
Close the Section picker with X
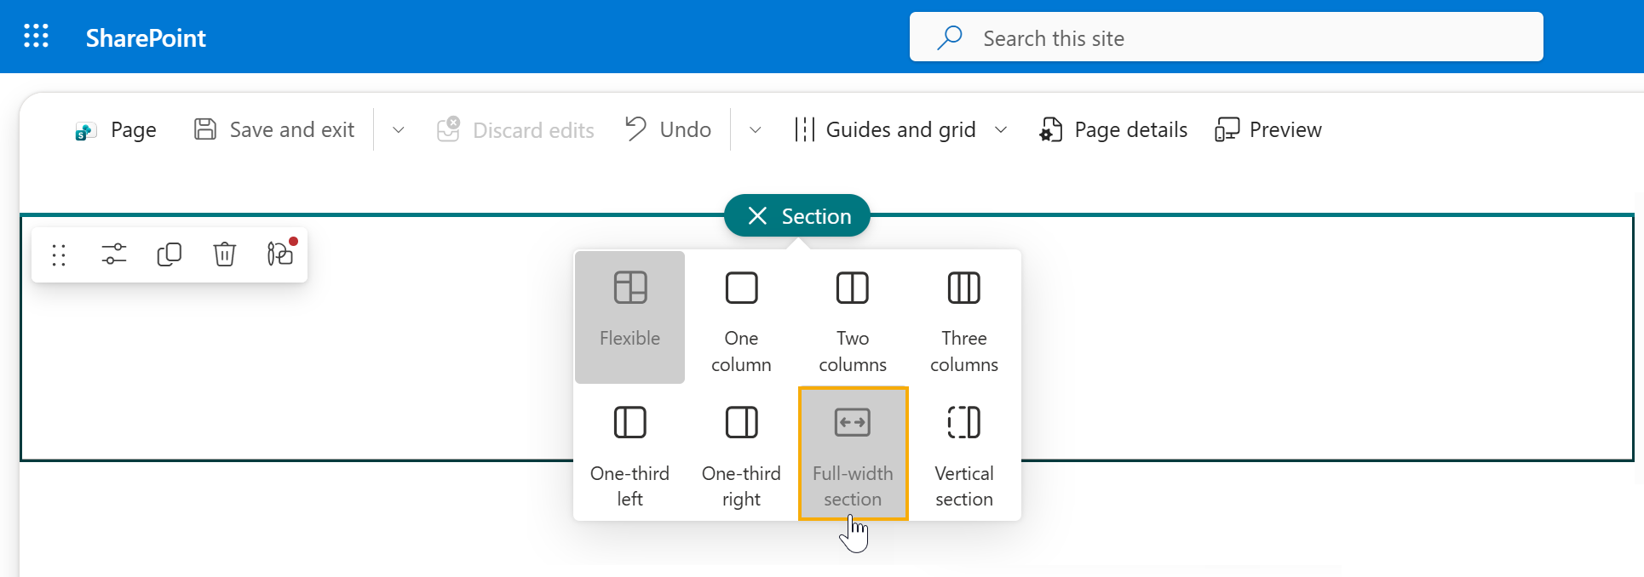757,216
